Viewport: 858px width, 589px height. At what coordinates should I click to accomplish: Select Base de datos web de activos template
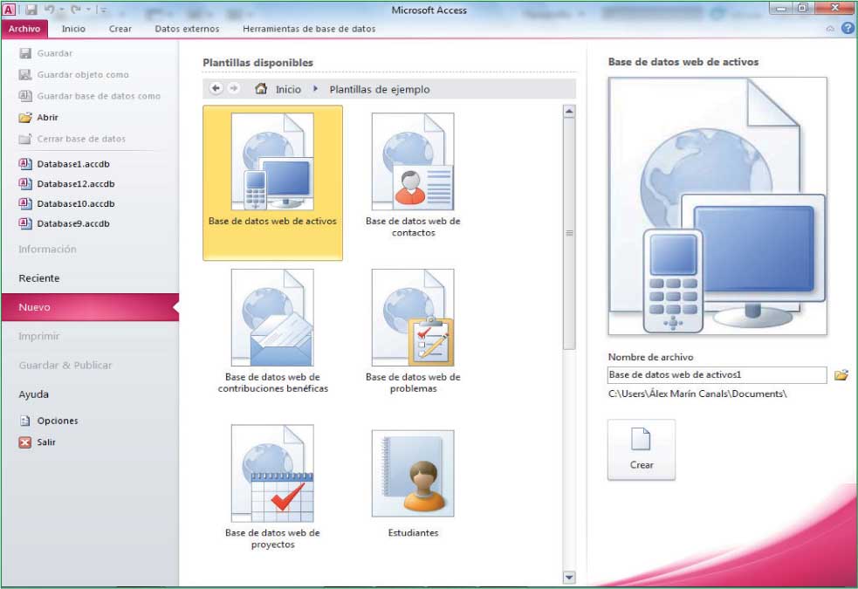[x=272, y=182]
